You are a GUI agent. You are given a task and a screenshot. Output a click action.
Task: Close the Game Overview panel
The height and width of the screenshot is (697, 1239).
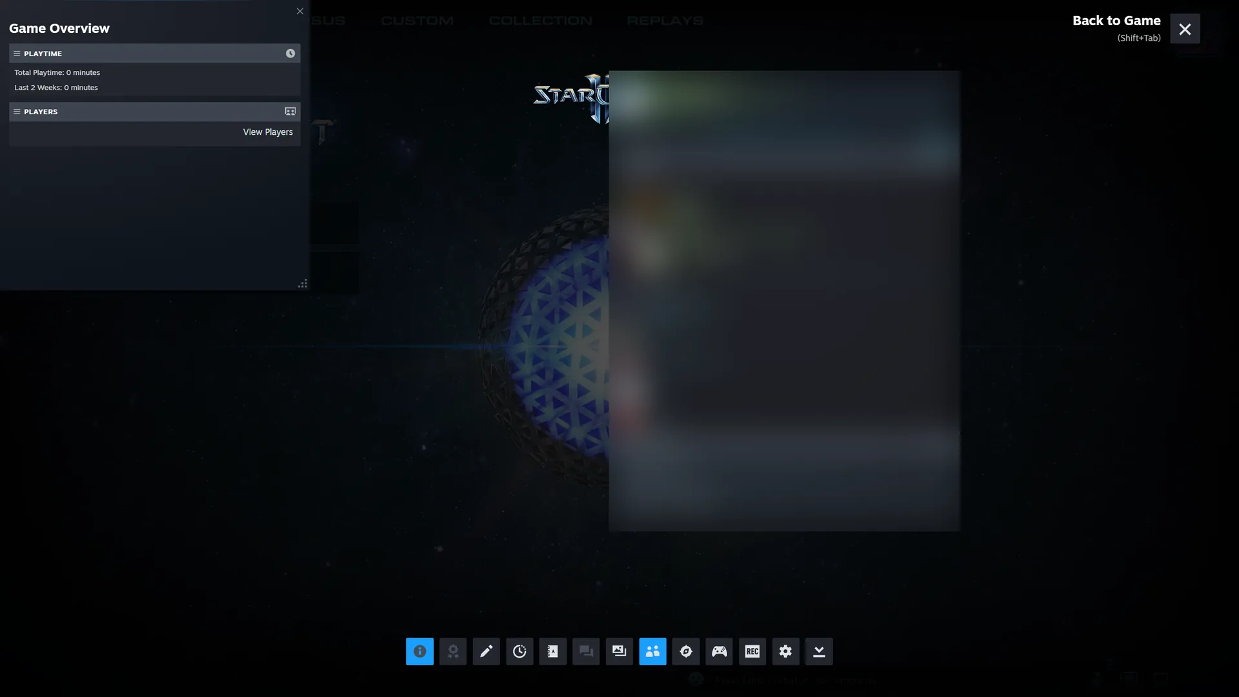click(x=300, y=11)
